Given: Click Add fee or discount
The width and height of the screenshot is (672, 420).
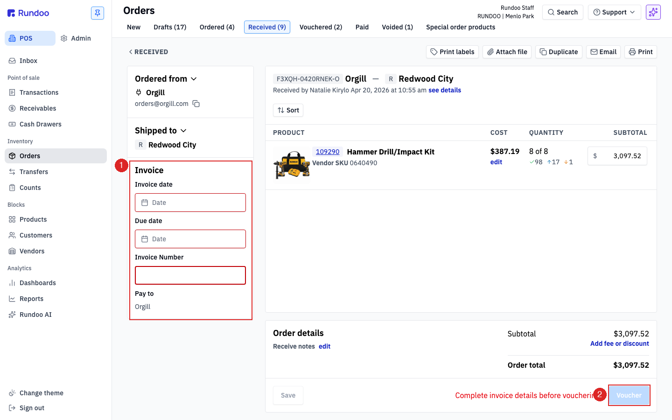Looking at the screenshot, I should click(620, 343).
